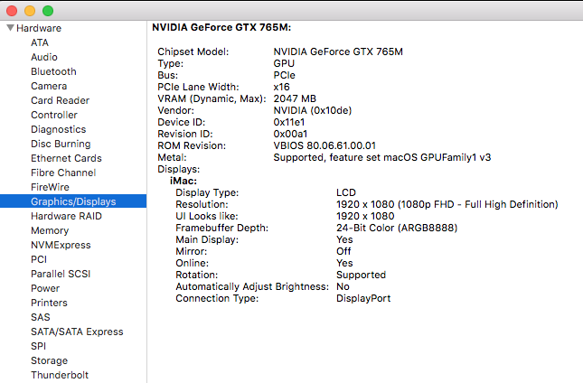The width and height of the screenshot is (583, 383).
Task: Click the green zoom window button
Action: tap(48, 11)
